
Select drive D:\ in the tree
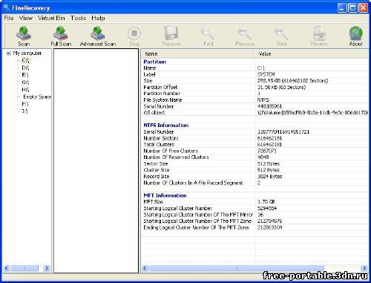coord(25,68)
